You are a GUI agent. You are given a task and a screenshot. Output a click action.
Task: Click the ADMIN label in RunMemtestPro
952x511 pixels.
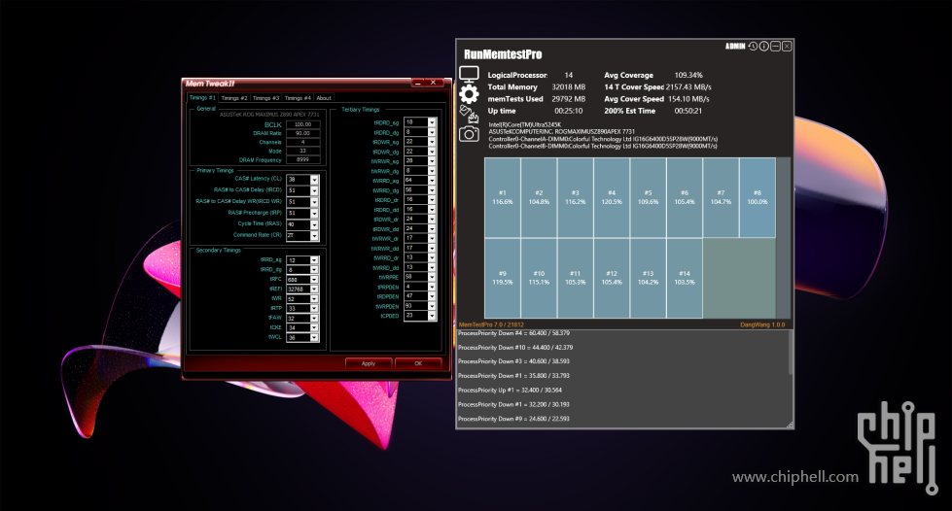coord(735,46)
